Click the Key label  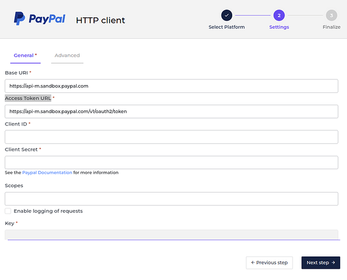tap(10, 223)
